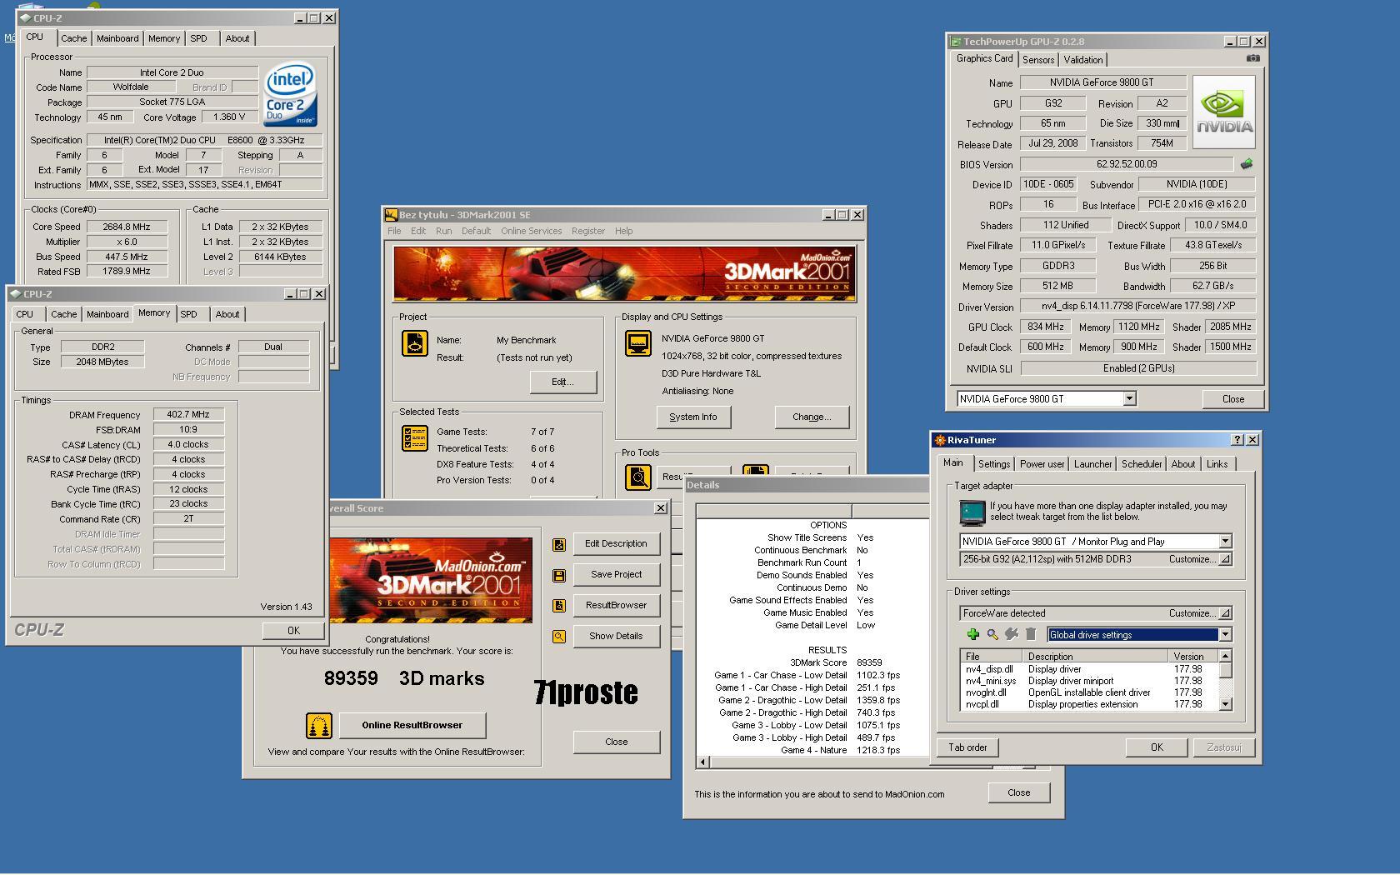Screen dimensions: 1400x875
Task: Switch to the Sensors tab in GPU-Z
Action: pos(1038,60)
